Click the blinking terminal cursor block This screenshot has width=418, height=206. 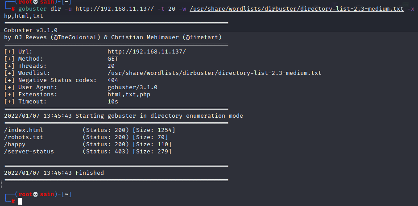20,202
